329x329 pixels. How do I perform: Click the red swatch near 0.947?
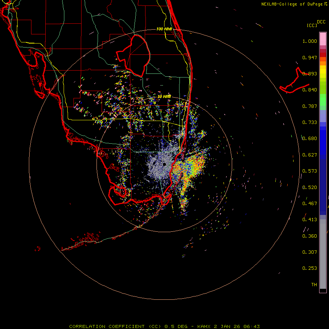(x=323, y=55)
